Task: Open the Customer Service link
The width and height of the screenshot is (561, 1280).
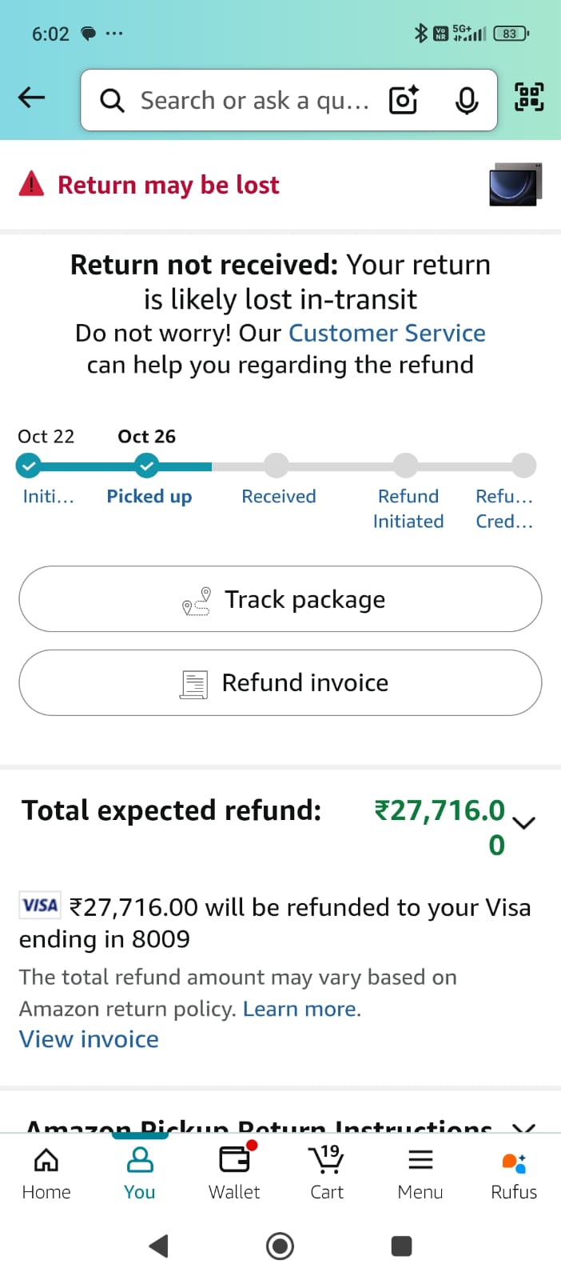Action: click(387, 333)
